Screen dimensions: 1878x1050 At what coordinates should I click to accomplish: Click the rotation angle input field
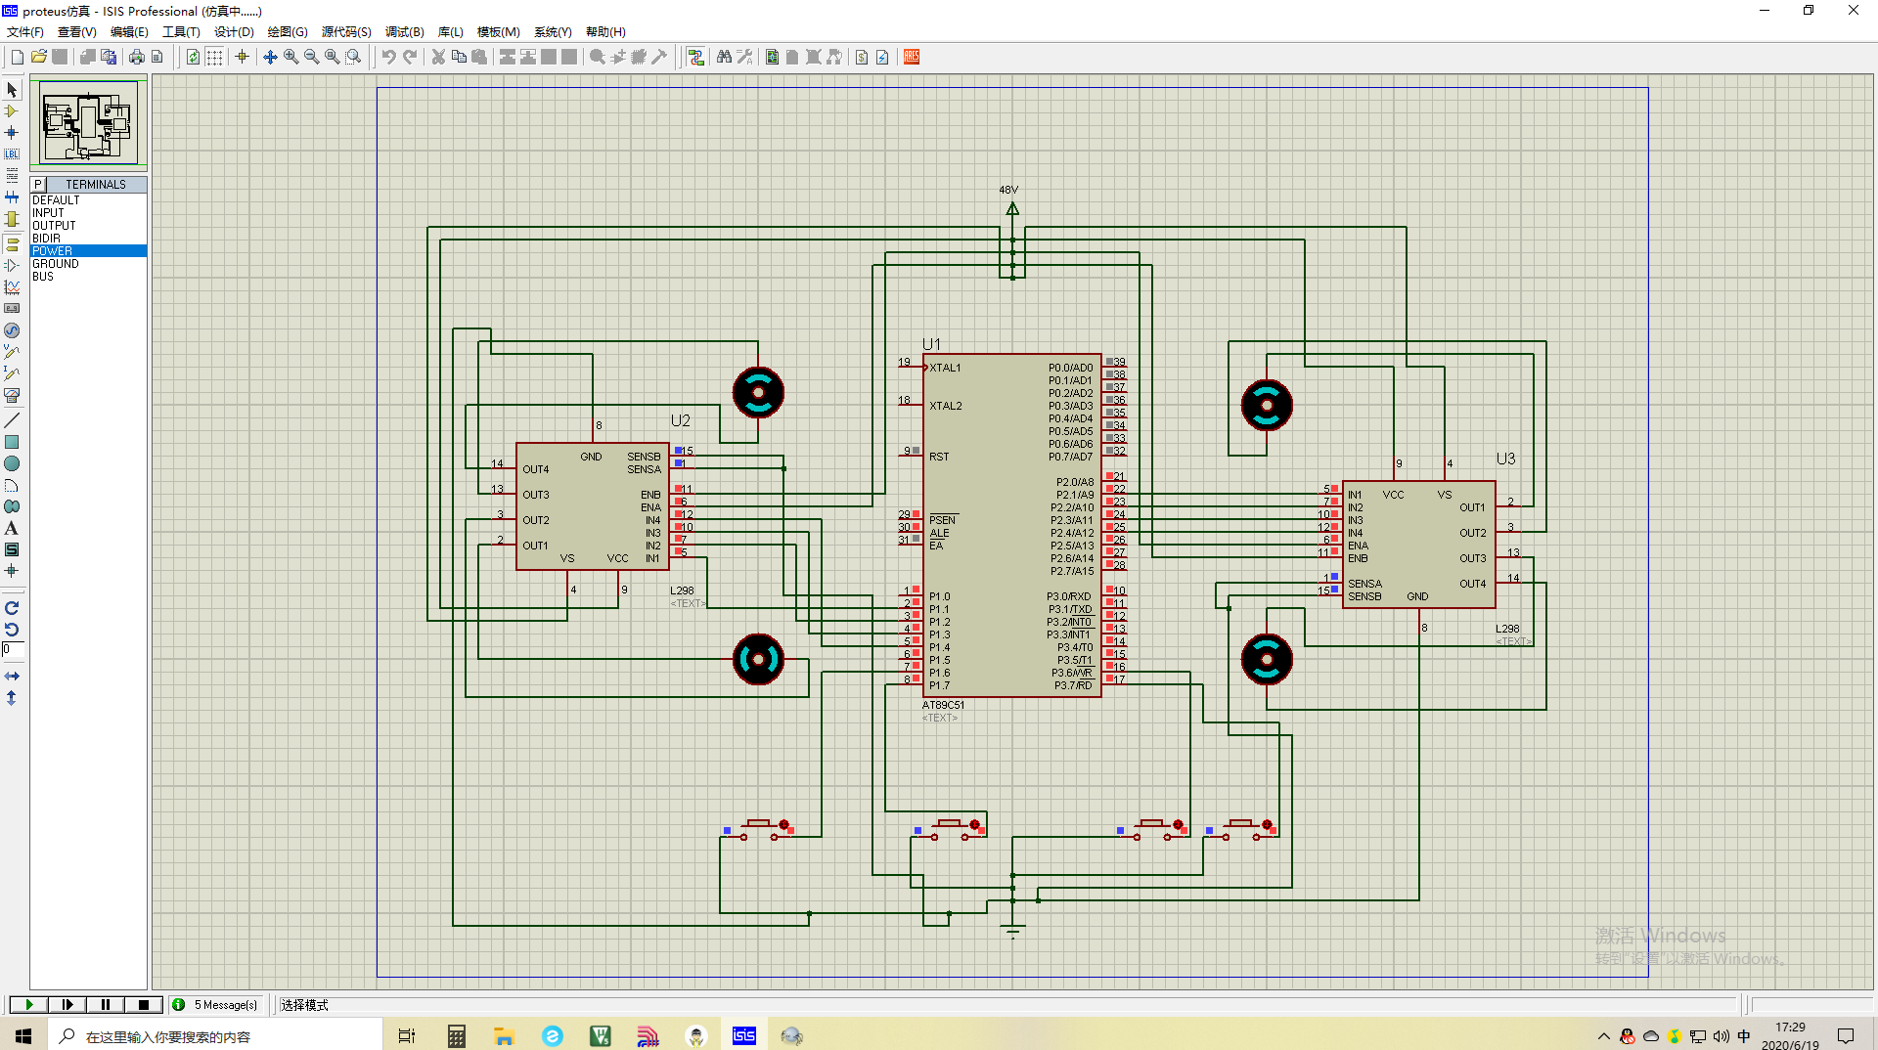13,650
